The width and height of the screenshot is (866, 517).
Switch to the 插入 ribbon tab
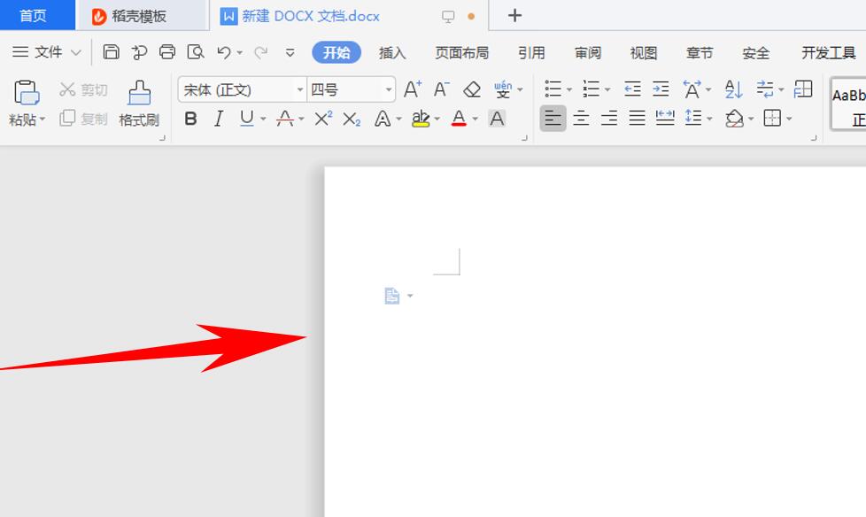[x=392, y=53]
